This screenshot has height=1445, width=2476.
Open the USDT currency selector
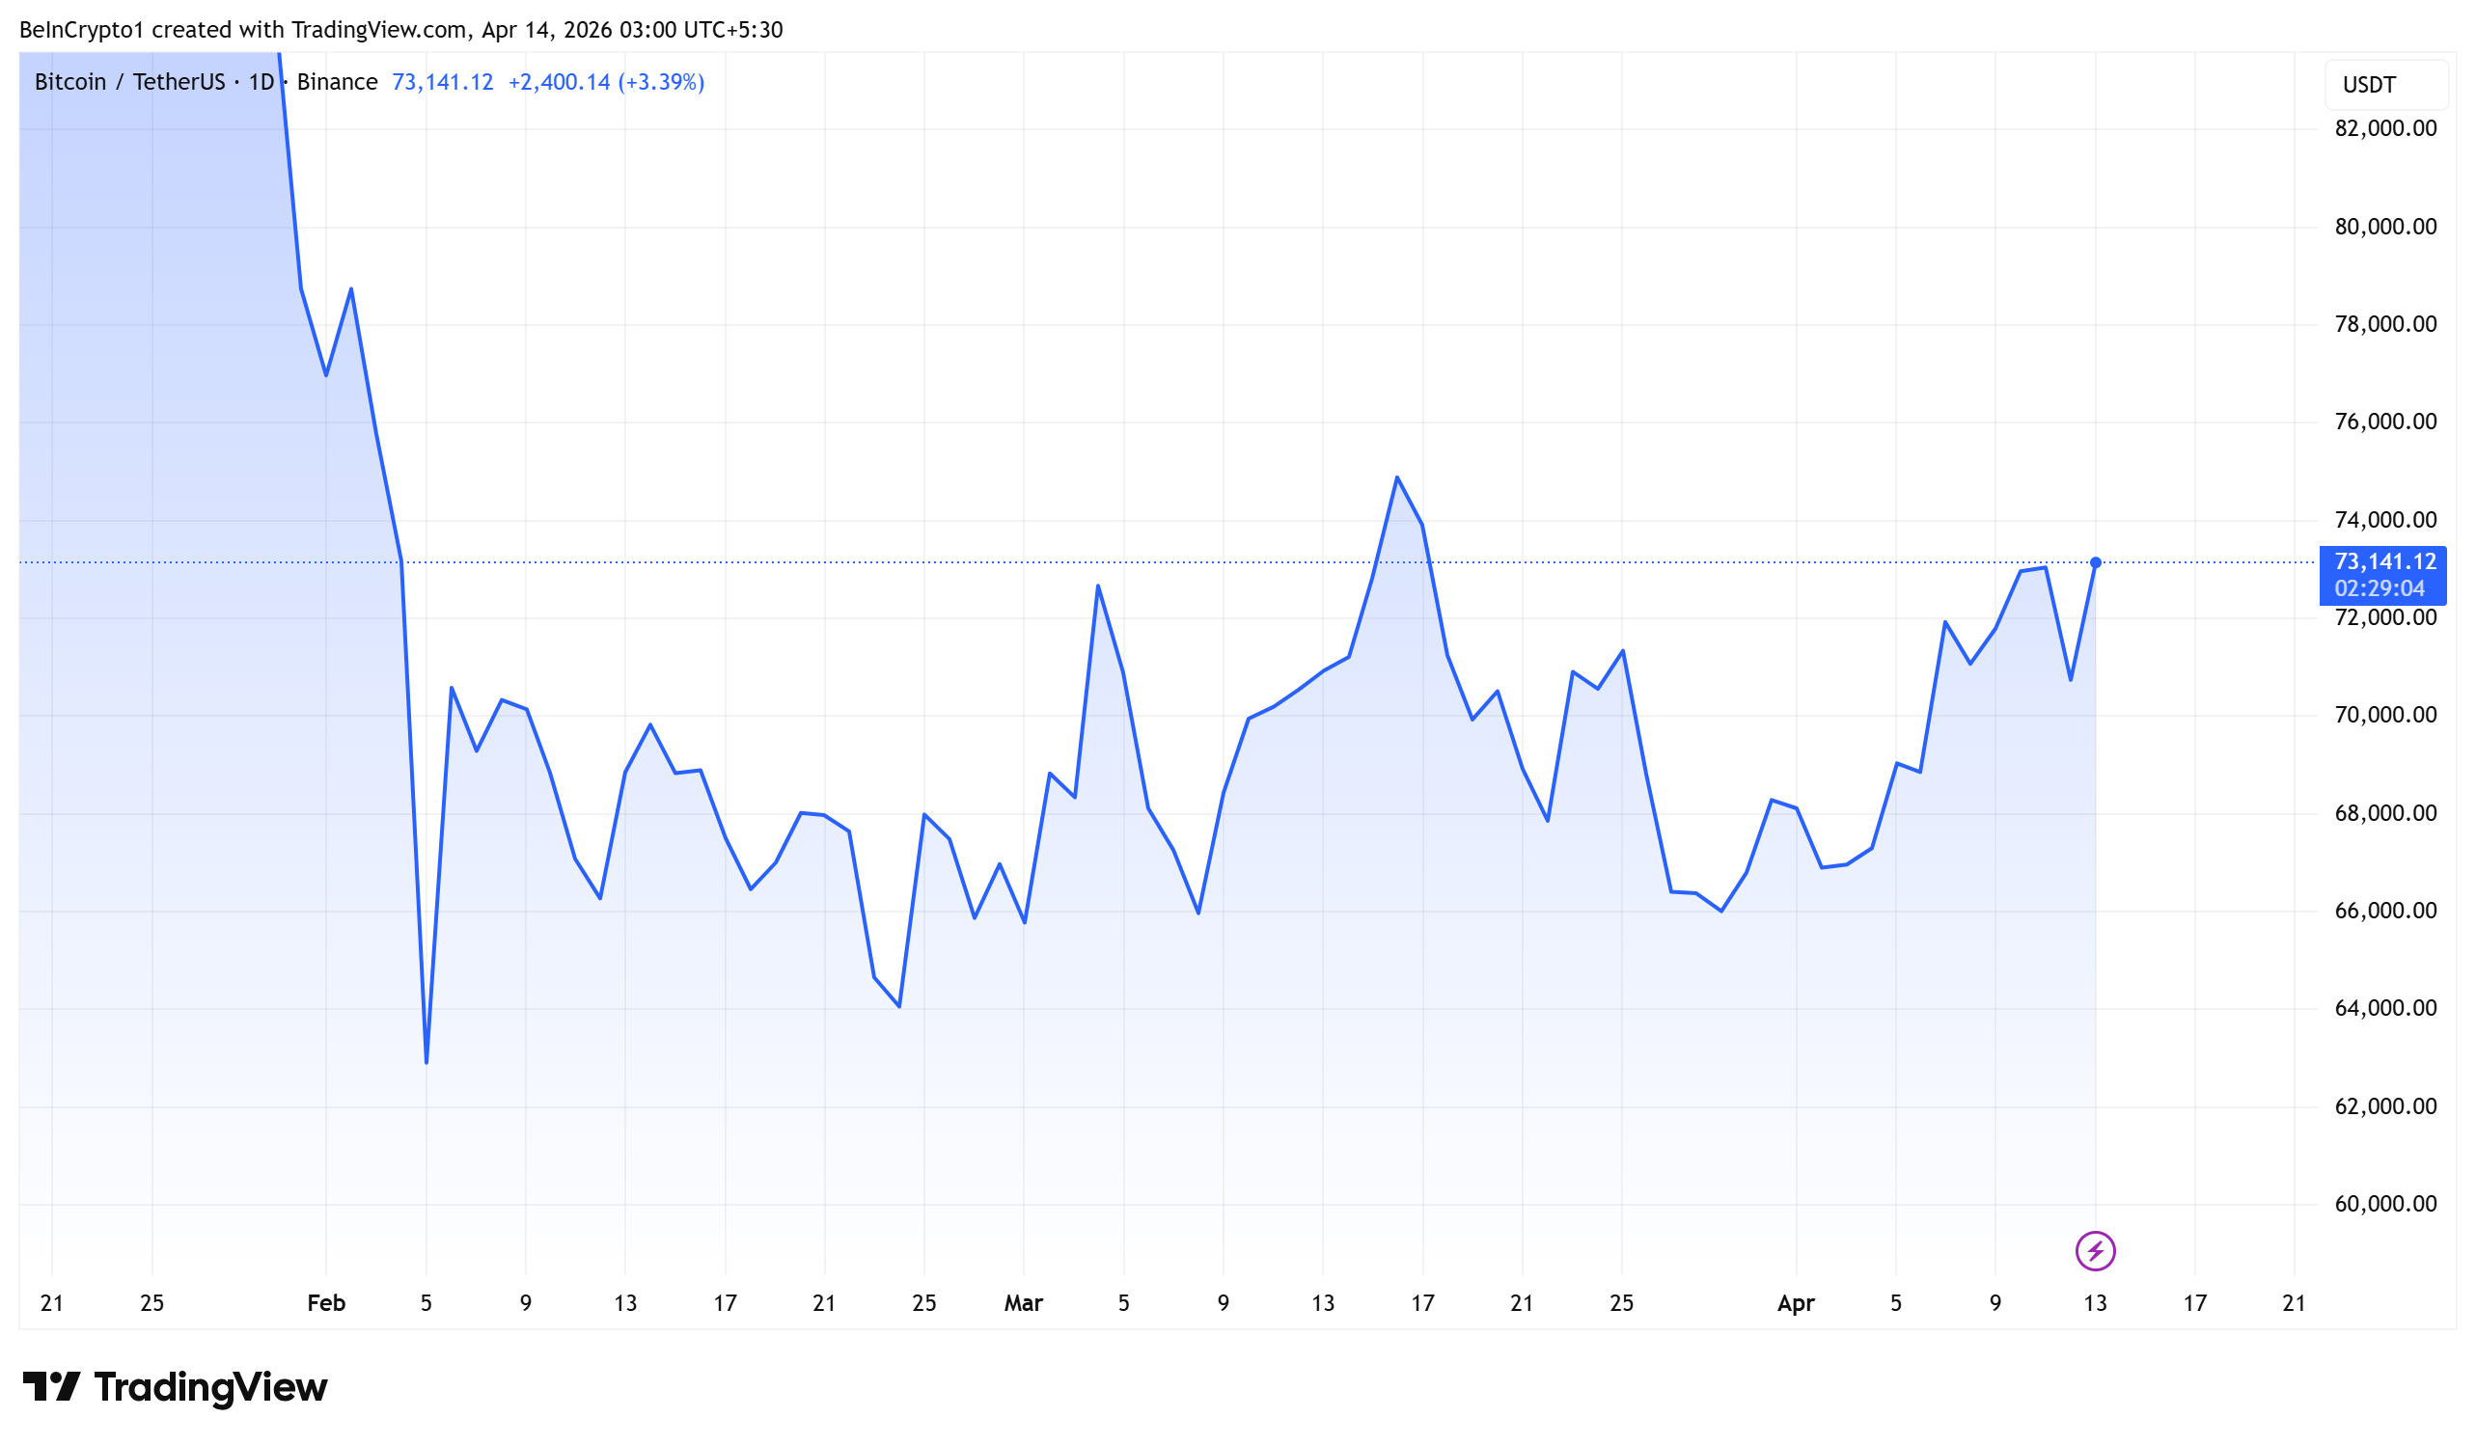tap(2384, 85)
